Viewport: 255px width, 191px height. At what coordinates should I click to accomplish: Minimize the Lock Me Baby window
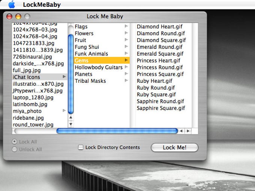pos(18,16)
